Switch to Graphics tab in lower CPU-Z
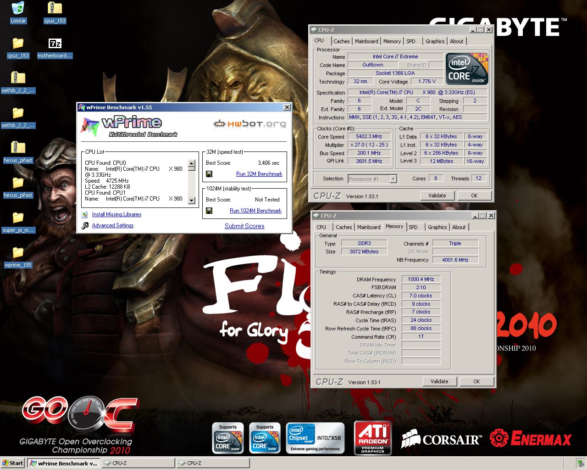The width and height of the screenshot is (587, 470). [x=437, y=227]
